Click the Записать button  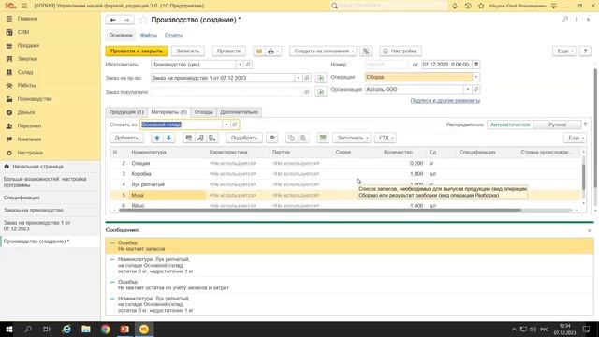click(187, 51)
